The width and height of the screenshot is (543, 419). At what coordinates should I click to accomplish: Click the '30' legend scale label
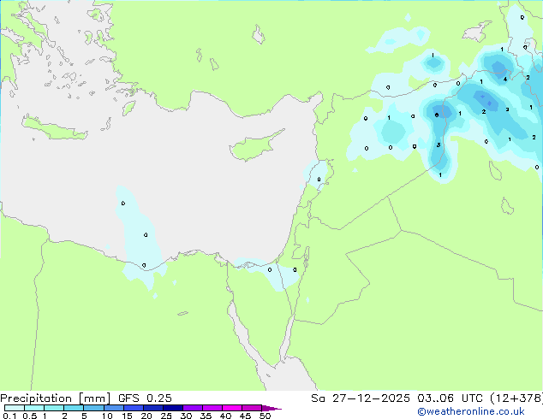click(186, 416)
